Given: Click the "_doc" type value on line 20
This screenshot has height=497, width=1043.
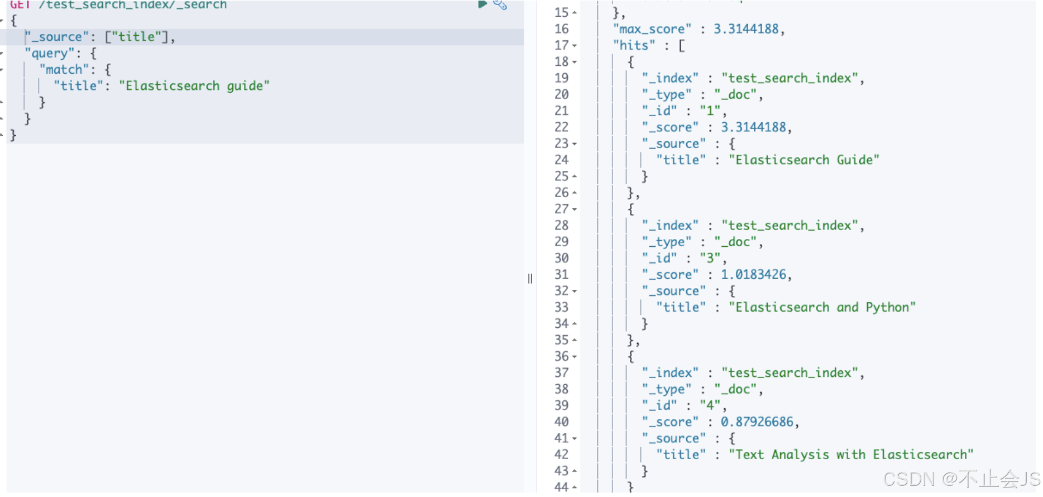Looking at the screenshot, I should [735, 94].
